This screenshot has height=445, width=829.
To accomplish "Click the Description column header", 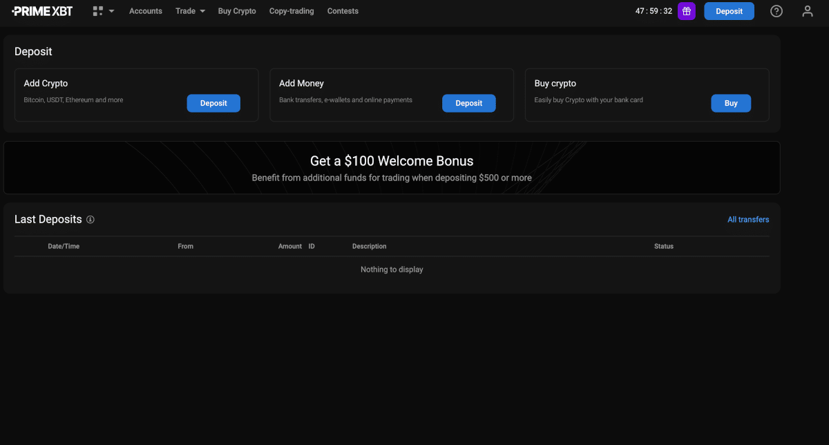I will point(370,246).
